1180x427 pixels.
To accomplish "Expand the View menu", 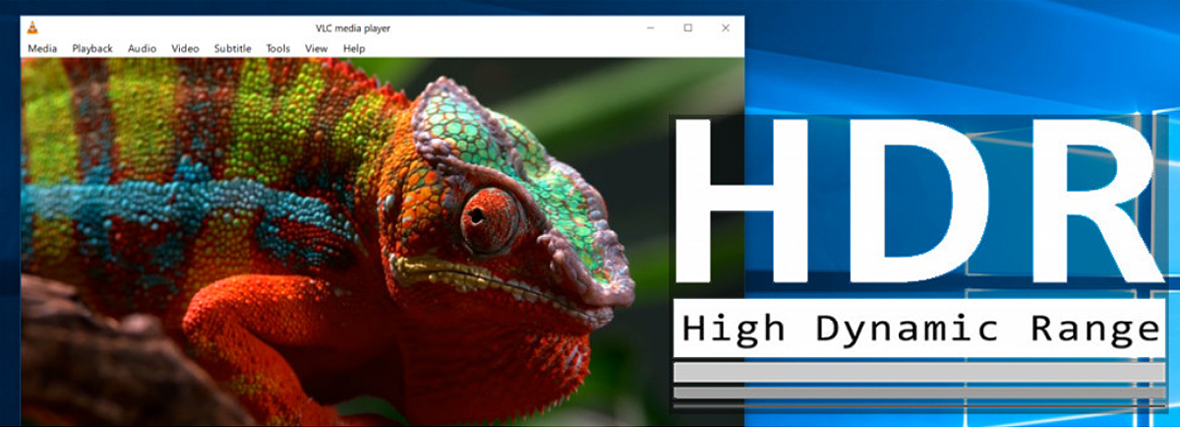I will pyautogui.click(x=316, y=48).
